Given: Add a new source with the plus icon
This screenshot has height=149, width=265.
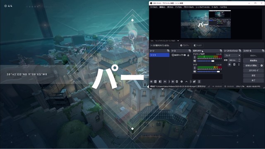Looking at the screenshot, I should point(173,82).
